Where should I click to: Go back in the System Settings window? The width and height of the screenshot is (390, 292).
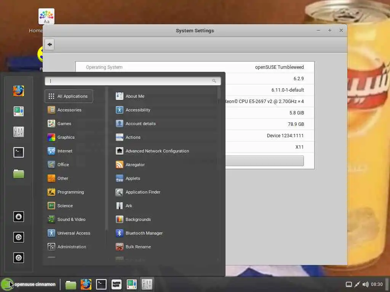tap(50, 44)
